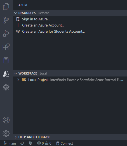Expand the Local Project tree node
Image resolution: width=127 pixels, height=146 pixels.
18,80
